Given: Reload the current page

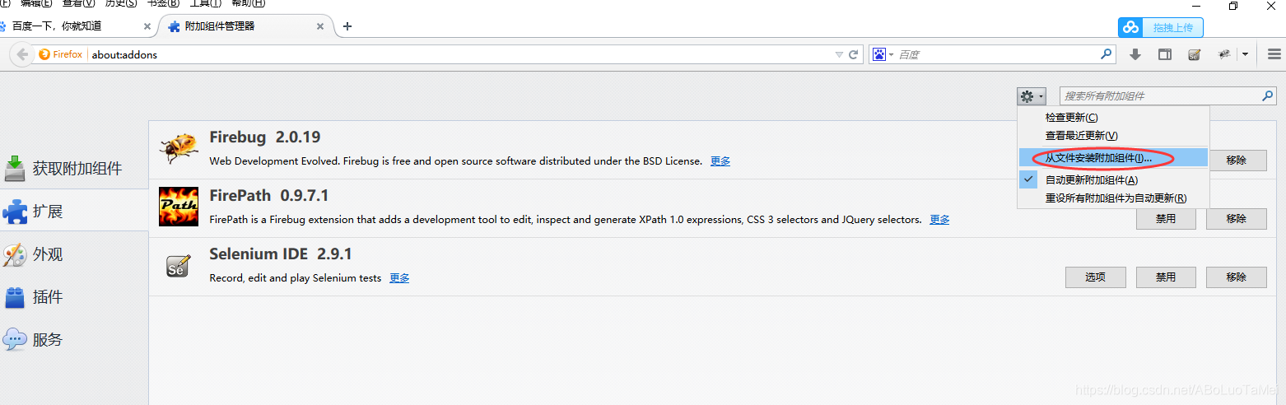Looking at the screenshot, I should (x=854, y=54).
